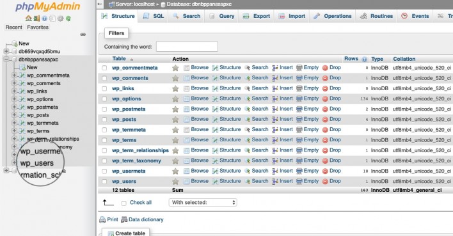
Task: Open navigation panel settings gear icon
Action: pyautogui.click(x=60, y=19)
